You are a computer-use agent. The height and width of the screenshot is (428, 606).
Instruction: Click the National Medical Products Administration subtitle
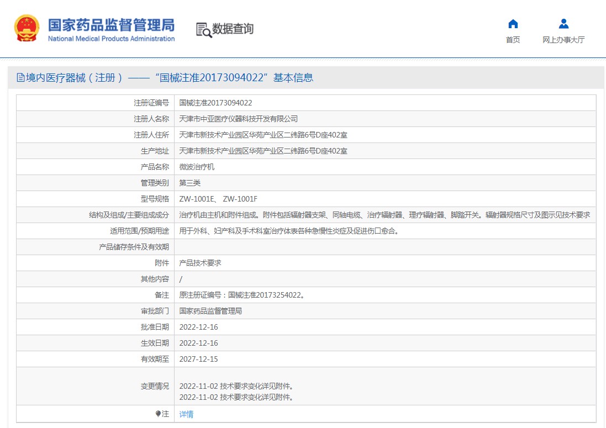coord(111,39)
